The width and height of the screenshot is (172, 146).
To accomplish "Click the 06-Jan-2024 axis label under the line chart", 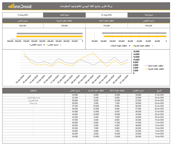I will click(89, 79).
